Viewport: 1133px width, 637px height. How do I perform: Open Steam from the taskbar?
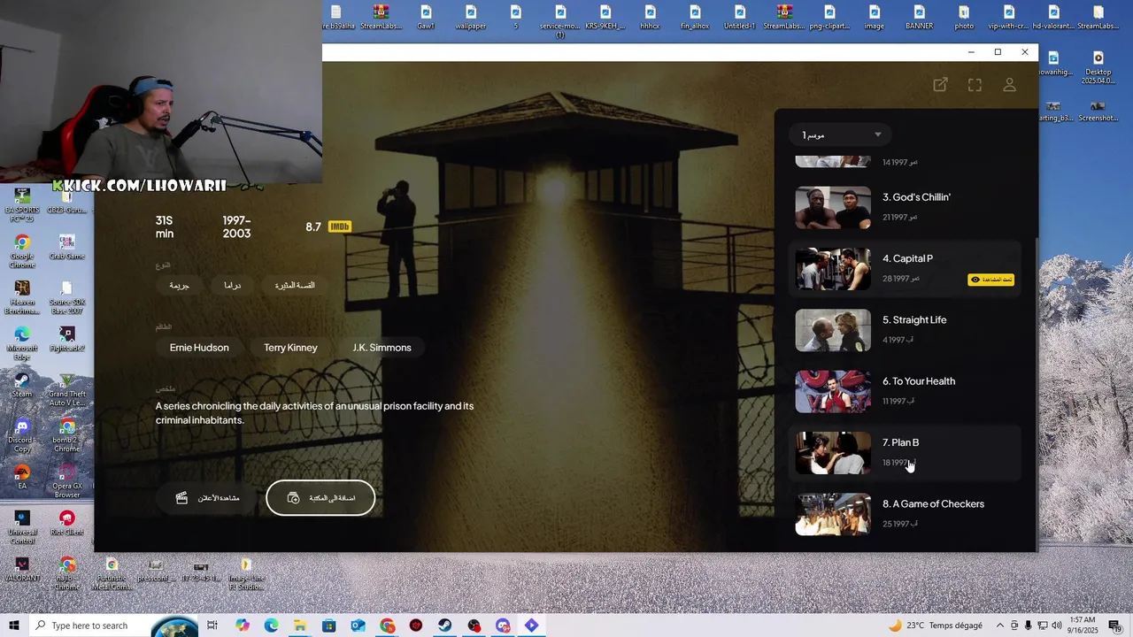click(x=445, y=625)
